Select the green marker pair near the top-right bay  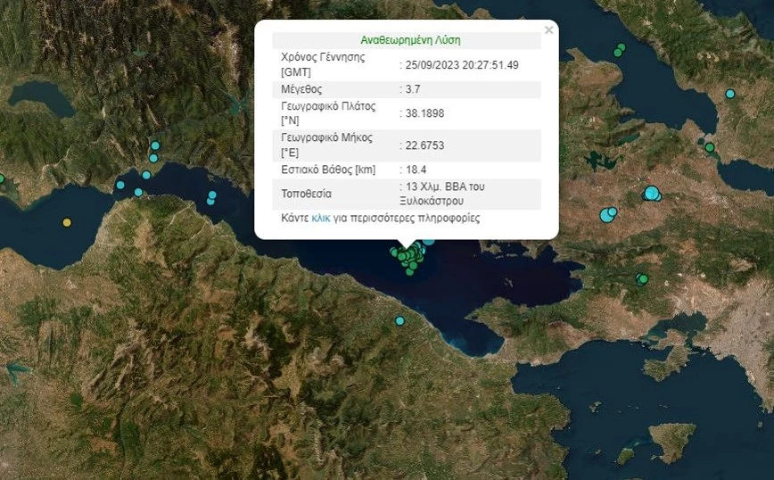pyautogui.click(x=619, y=50)
